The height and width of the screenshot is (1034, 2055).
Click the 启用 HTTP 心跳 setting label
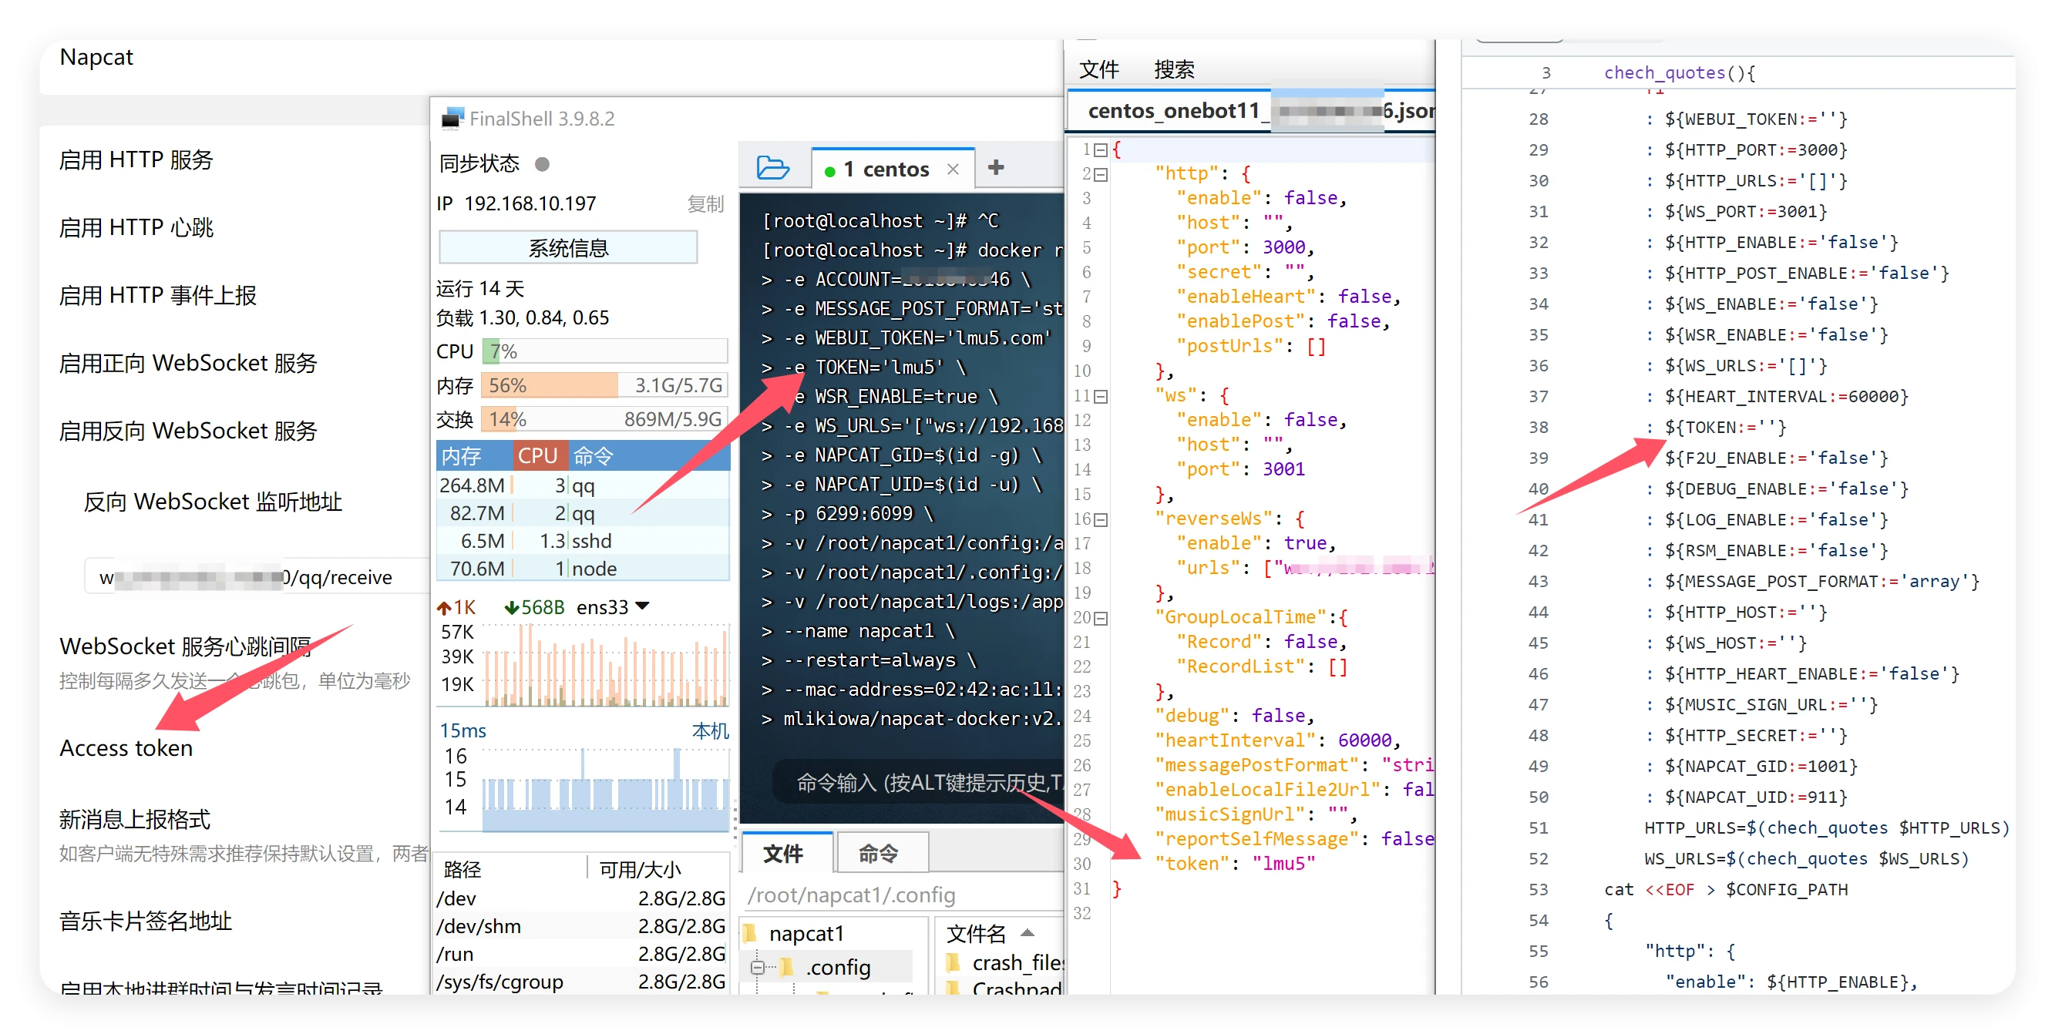[x=136, y=228]
